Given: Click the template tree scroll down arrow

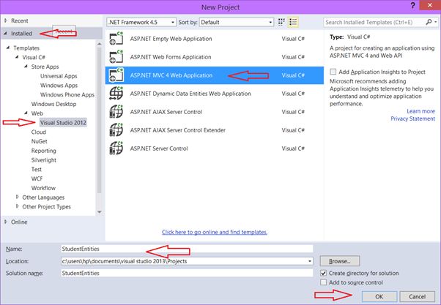Looking at the screenshot, I should [x=100, y=212].
